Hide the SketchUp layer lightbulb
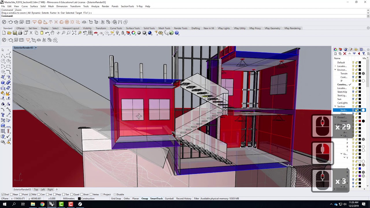Image resolution: width=370 pixels, height=208 pixels. (353, 92)
